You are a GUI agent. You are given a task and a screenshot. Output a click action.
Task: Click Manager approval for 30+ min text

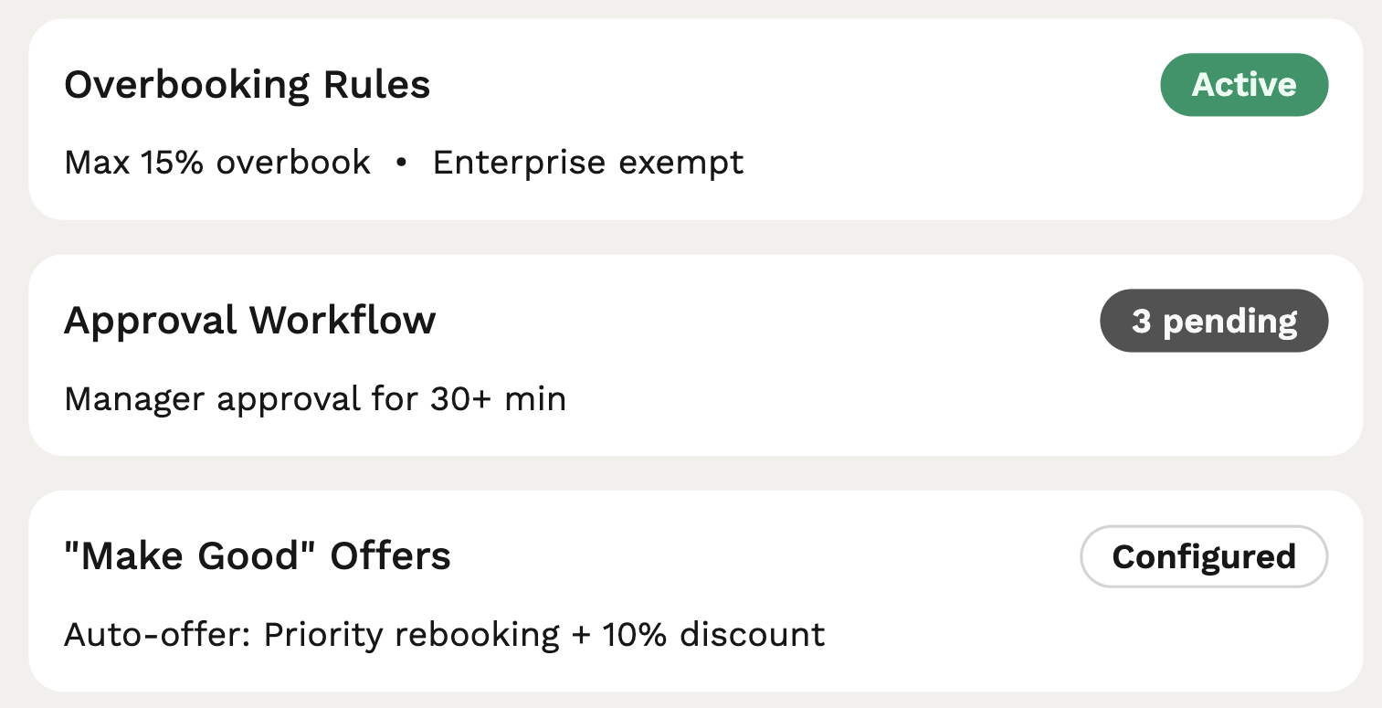pos(314,398)
